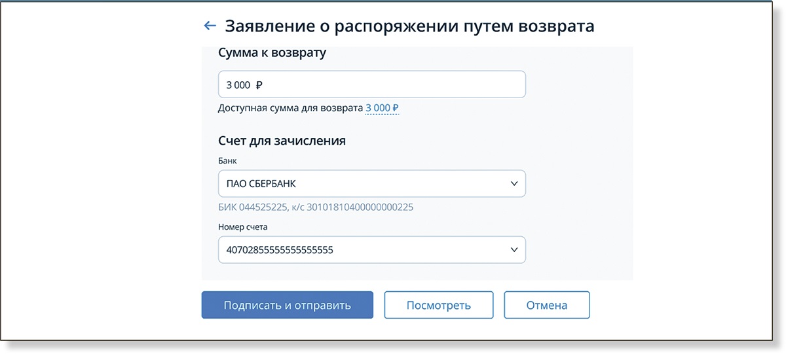
Task: Click the Банк field label
Action: (227, 160)
